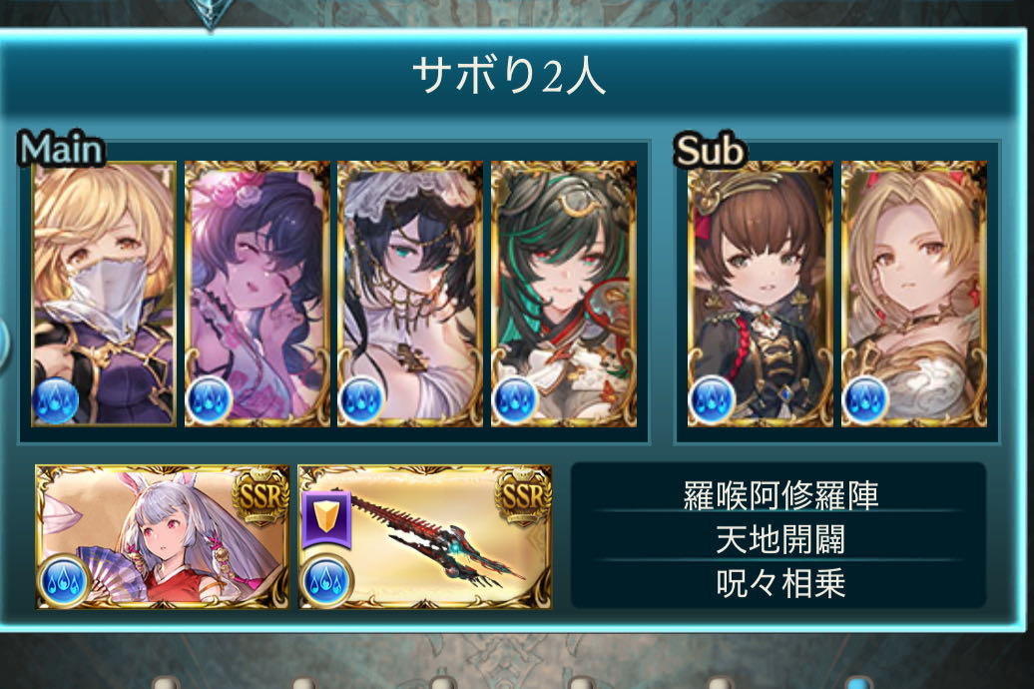Select the white-veiled black-haired character portrait
Viewport: 1034px width, 689px height.
click(410, 294)
